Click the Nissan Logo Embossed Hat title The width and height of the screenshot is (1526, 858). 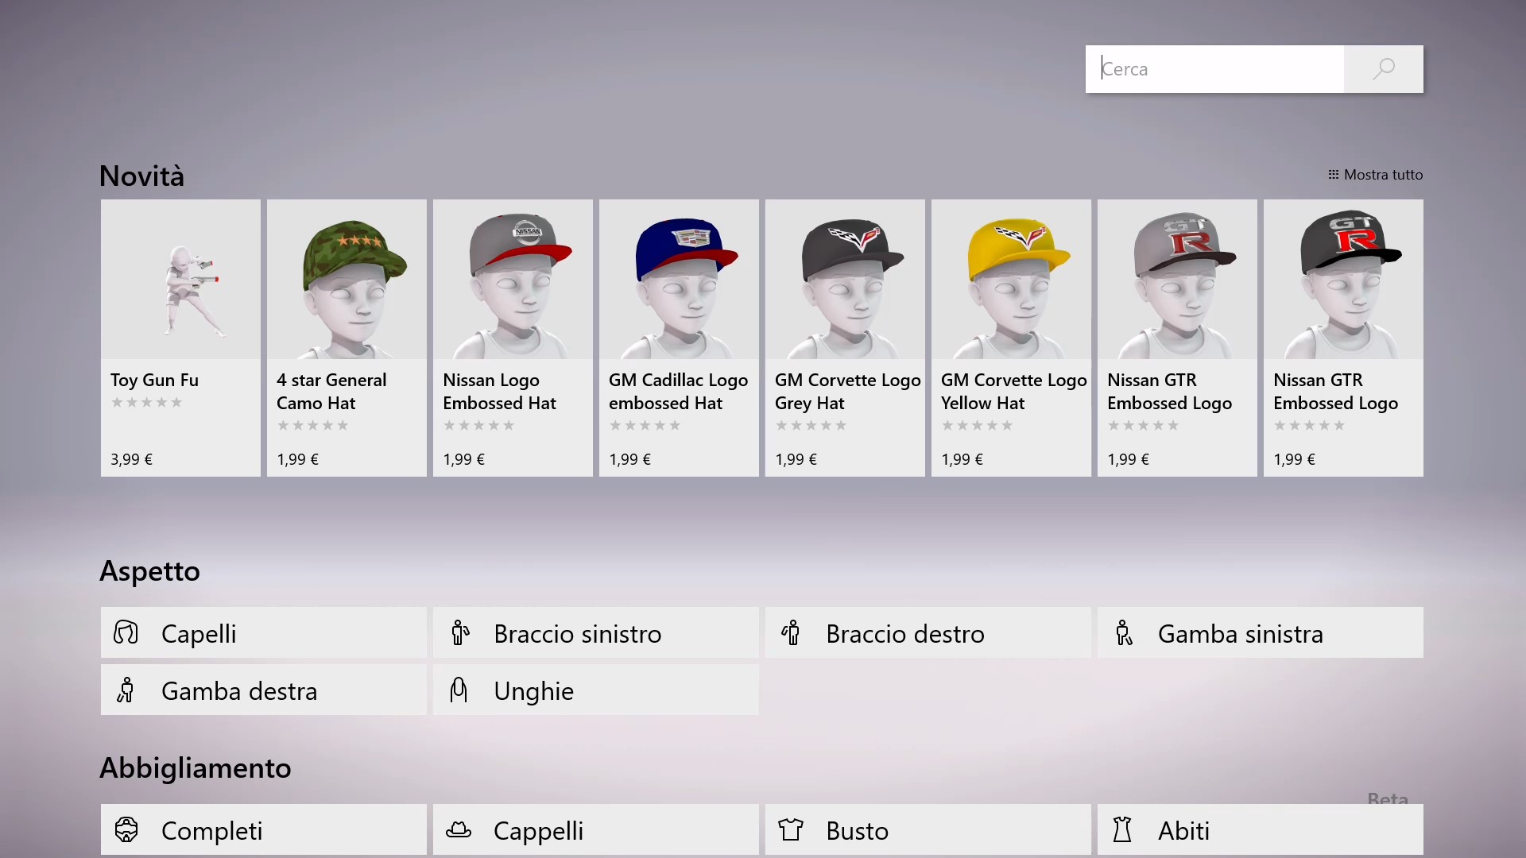click(x=499, y=392)
